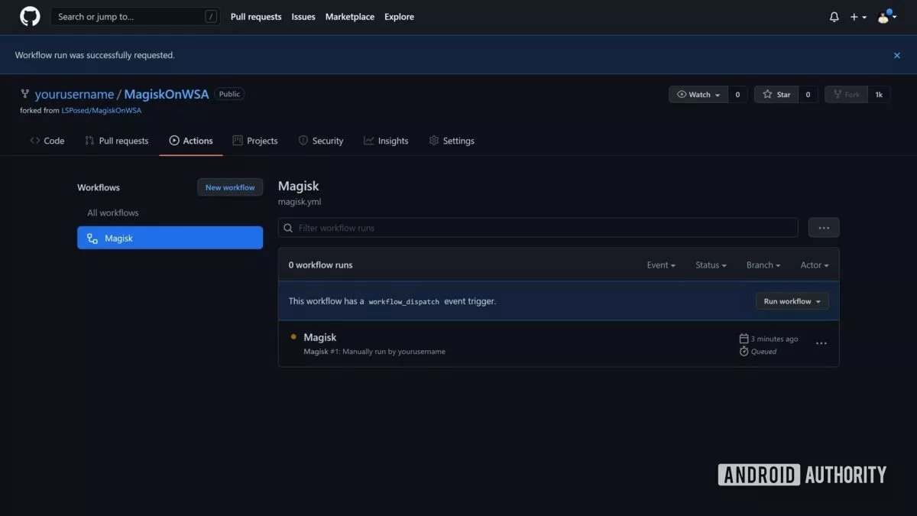Click the Fork button
Screen dimensions: 917x516
[x=846, y=95]
